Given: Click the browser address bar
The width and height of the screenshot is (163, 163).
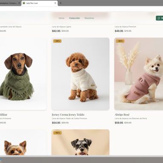Looking at the screenshot, I should [x=81, y=9].
